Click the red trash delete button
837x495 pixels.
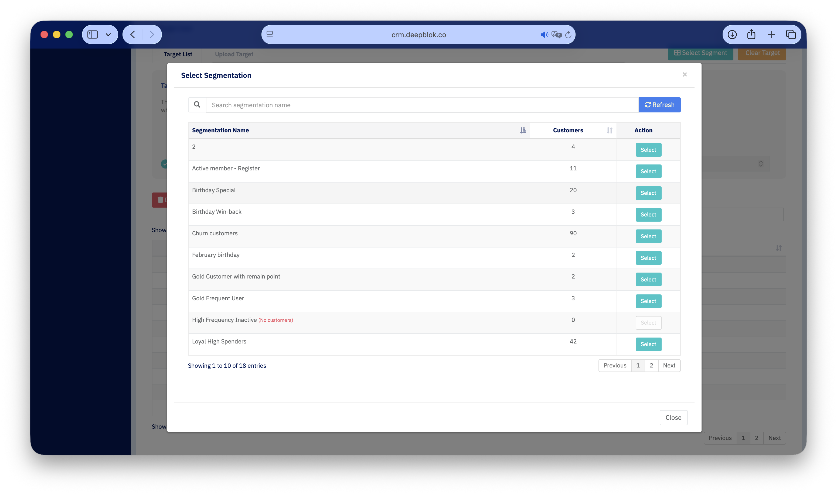[160, 200]
